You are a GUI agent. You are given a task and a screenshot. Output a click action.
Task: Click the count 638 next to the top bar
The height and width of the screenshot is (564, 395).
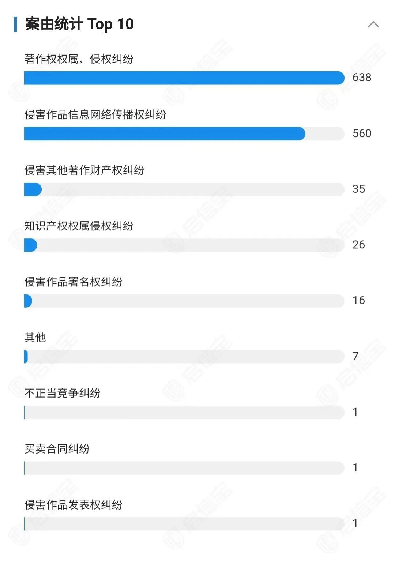tap(362, 78)
